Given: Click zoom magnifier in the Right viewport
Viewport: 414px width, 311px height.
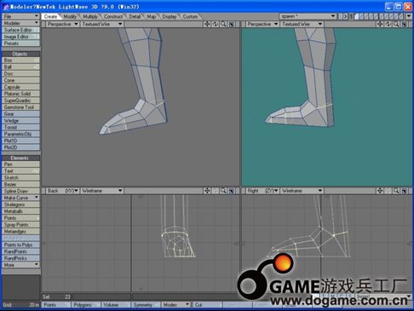Looking at the screenshot, I should pos(396,191).
